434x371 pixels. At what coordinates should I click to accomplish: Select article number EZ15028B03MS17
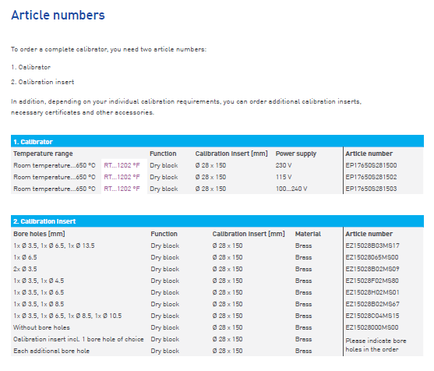(x=372, y=246)
